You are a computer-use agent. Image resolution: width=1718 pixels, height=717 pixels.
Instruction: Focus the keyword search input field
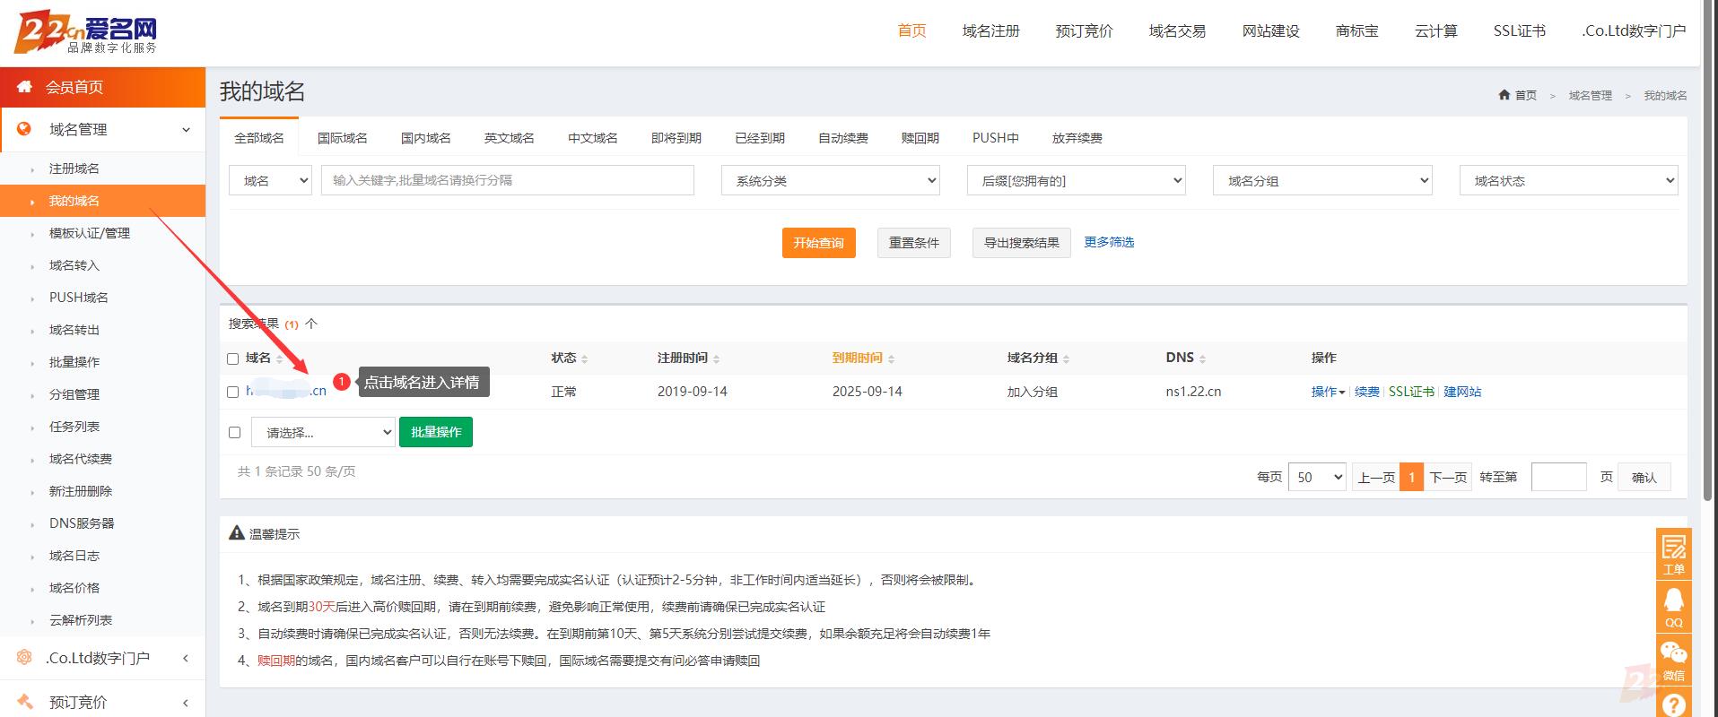(507, 180)
